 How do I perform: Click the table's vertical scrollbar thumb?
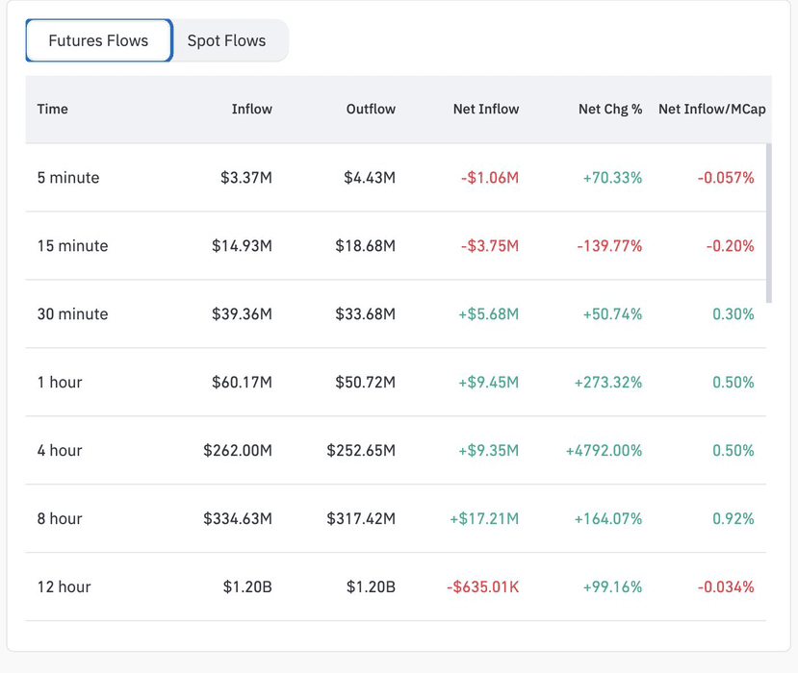pos(768,223)
